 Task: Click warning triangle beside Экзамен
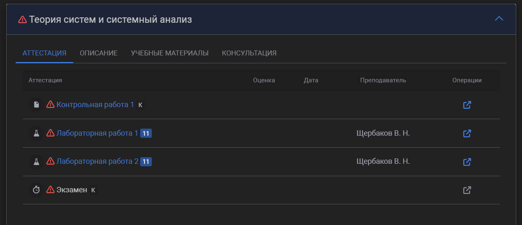click(50, 190)
